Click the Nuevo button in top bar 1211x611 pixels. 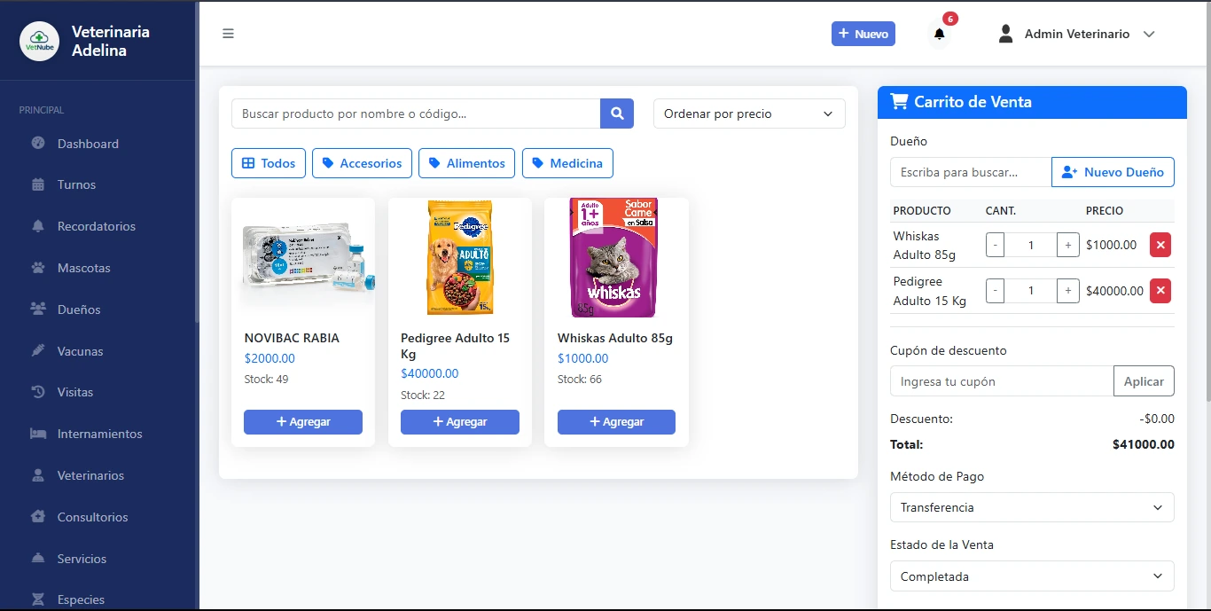(x=863, y=34)
